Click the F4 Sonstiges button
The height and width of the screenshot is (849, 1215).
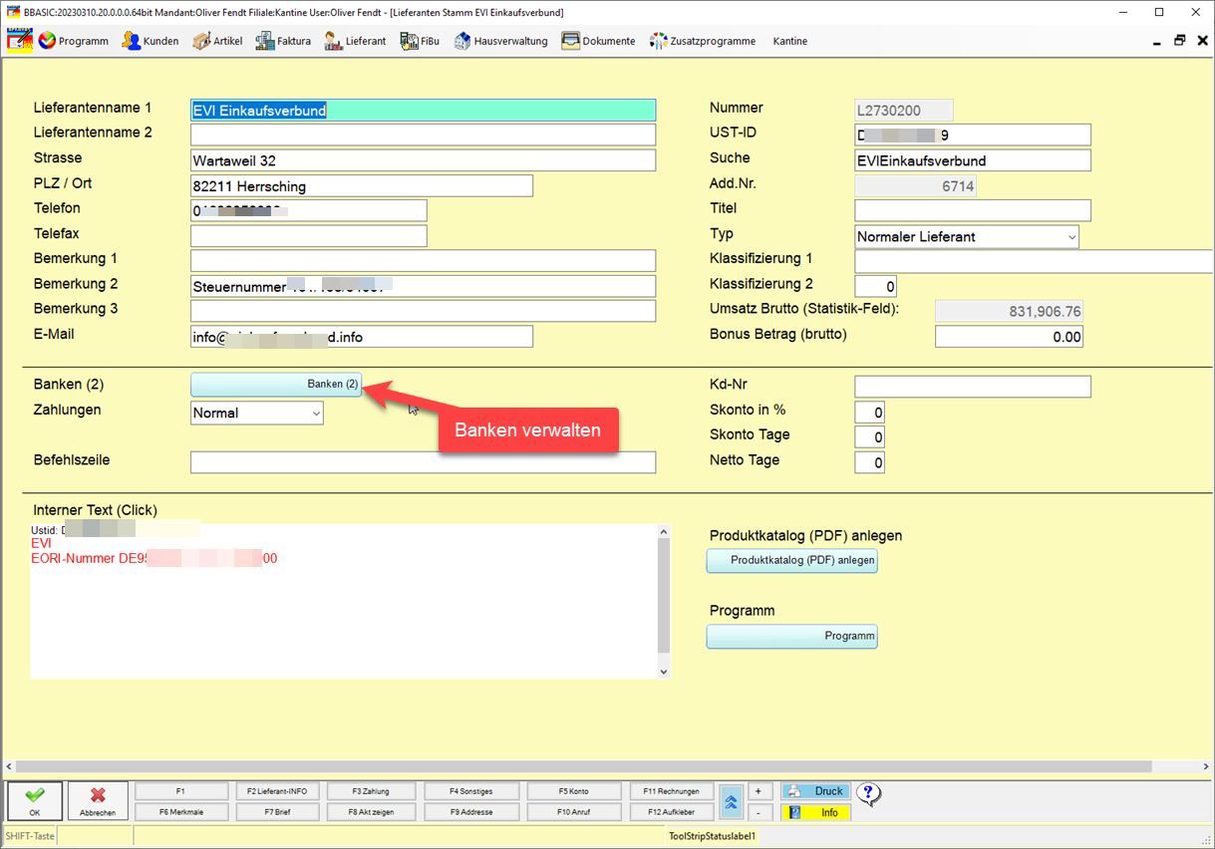click(470, 791)
